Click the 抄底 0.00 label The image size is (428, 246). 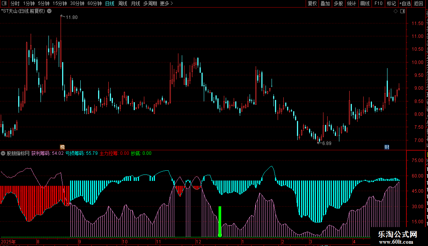(x=141, y=154)
